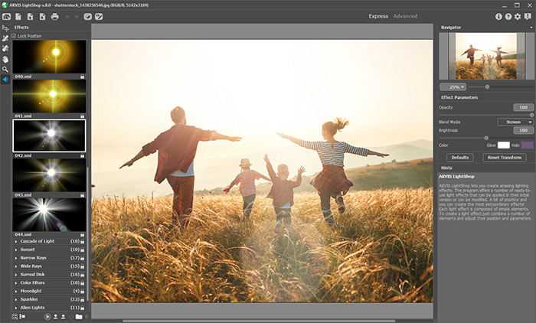Select the Hand tool

pos(5,58)
